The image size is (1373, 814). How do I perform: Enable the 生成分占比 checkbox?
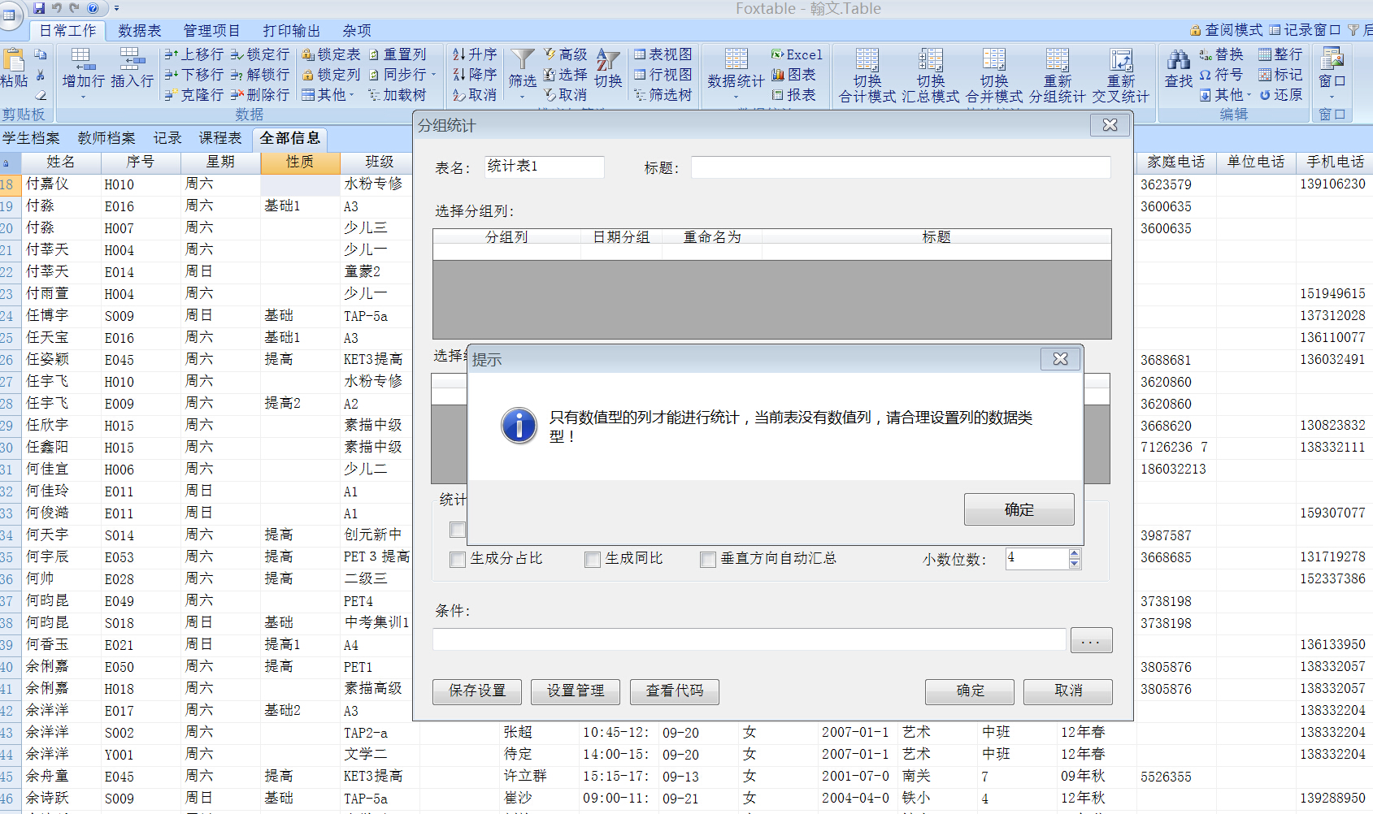(457, 559)
